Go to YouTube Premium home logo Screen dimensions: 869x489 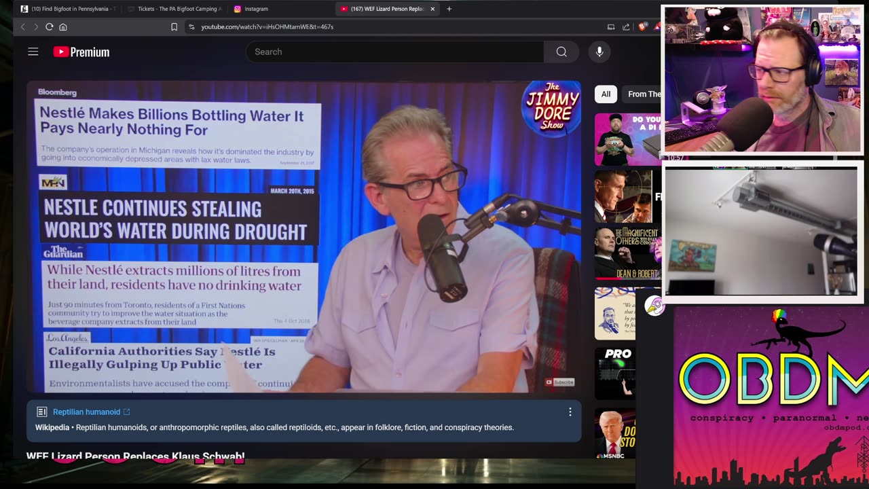click(81, 52)
